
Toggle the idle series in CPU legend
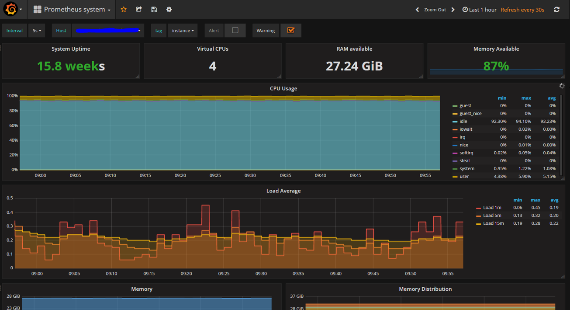point(463,121)
